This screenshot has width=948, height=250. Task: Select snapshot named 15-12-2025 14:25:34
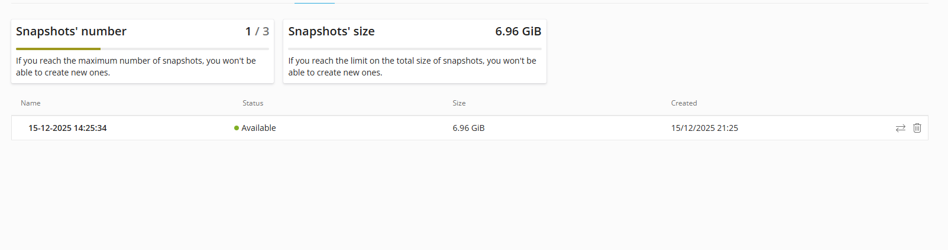pyautogui.click(x=67, y=128)
